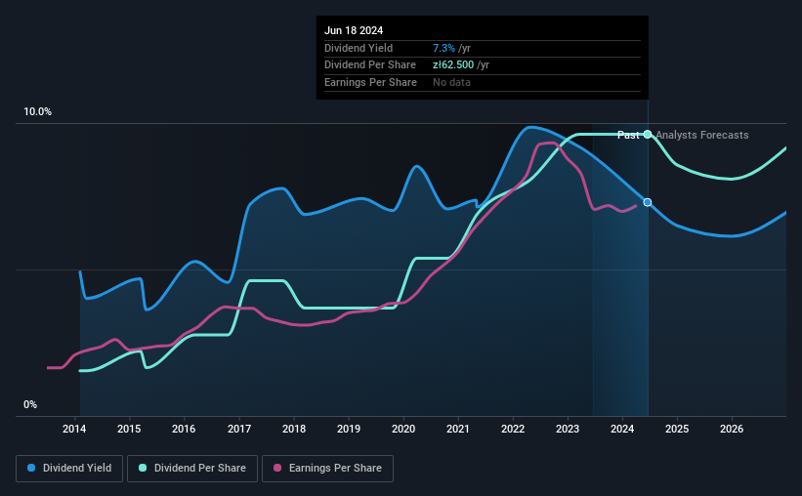Click the 2023 x-axis label
This screenshot has width=802, height=496.
[568, 429]
